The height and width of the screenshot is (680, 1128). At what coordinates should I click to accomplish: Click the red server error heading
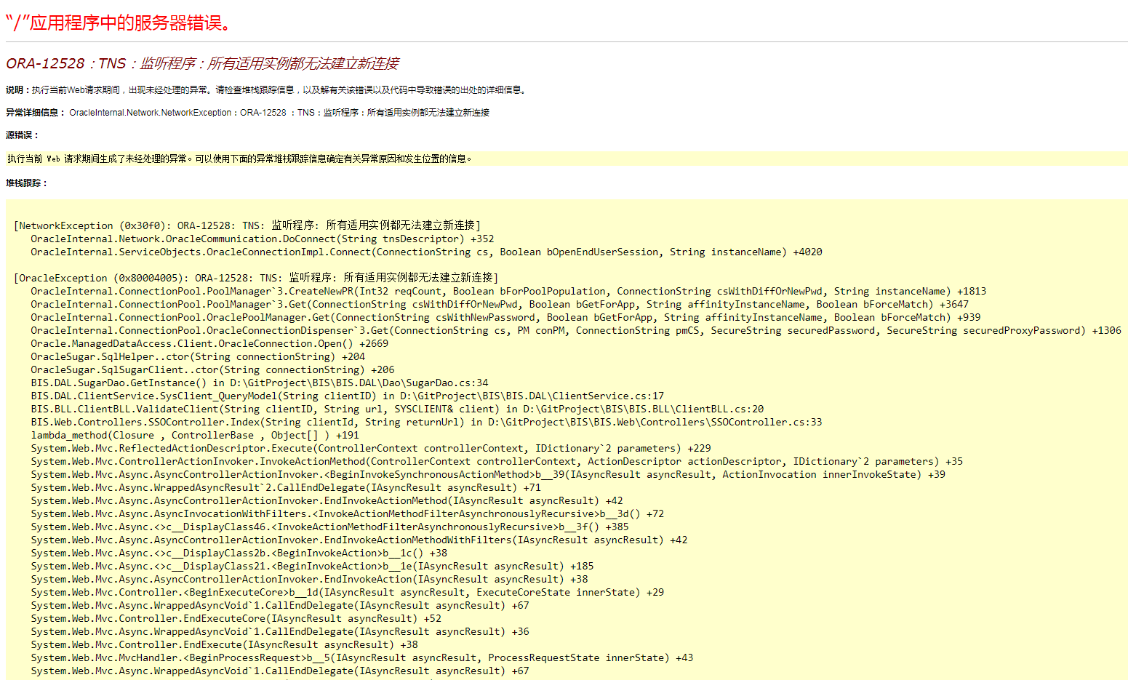tap(119, 23)
